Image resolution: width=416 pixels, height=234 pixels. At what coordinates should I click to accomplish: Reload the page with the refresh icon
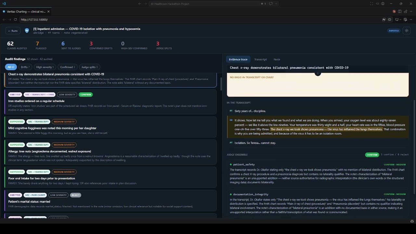tap(15, 19)
